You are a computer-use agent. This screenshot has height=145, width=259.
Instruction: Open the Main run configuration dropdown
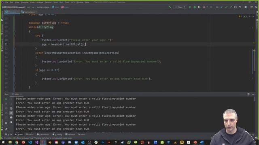coord(180,7)
